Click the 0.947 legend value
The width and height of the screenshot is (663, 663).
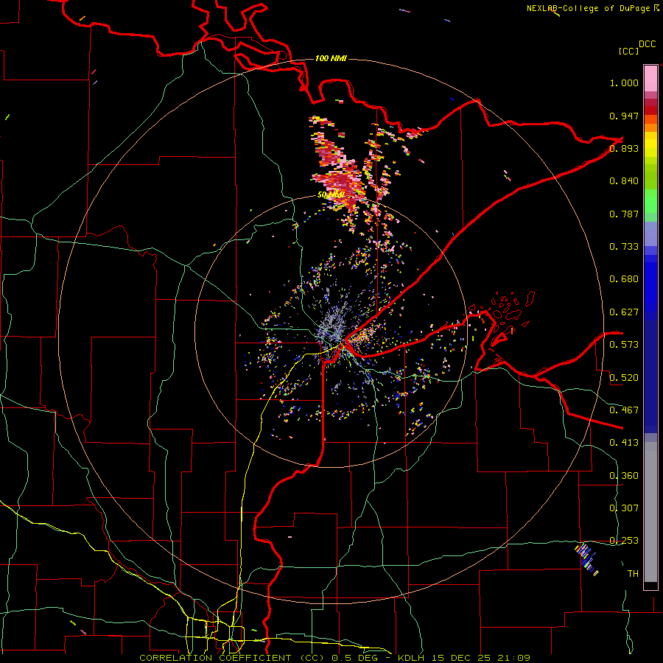(x=624, y=116)
